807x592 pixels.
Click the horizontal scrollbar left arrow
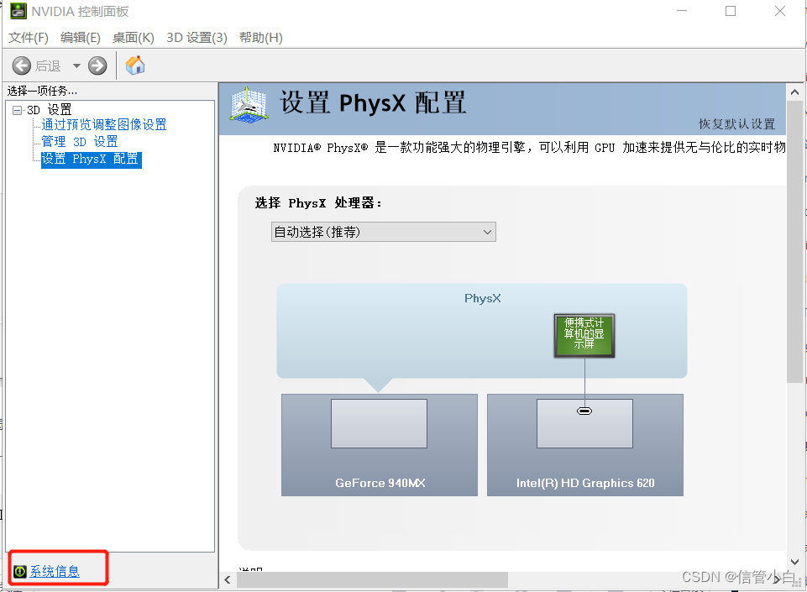[x=228, y=579]
